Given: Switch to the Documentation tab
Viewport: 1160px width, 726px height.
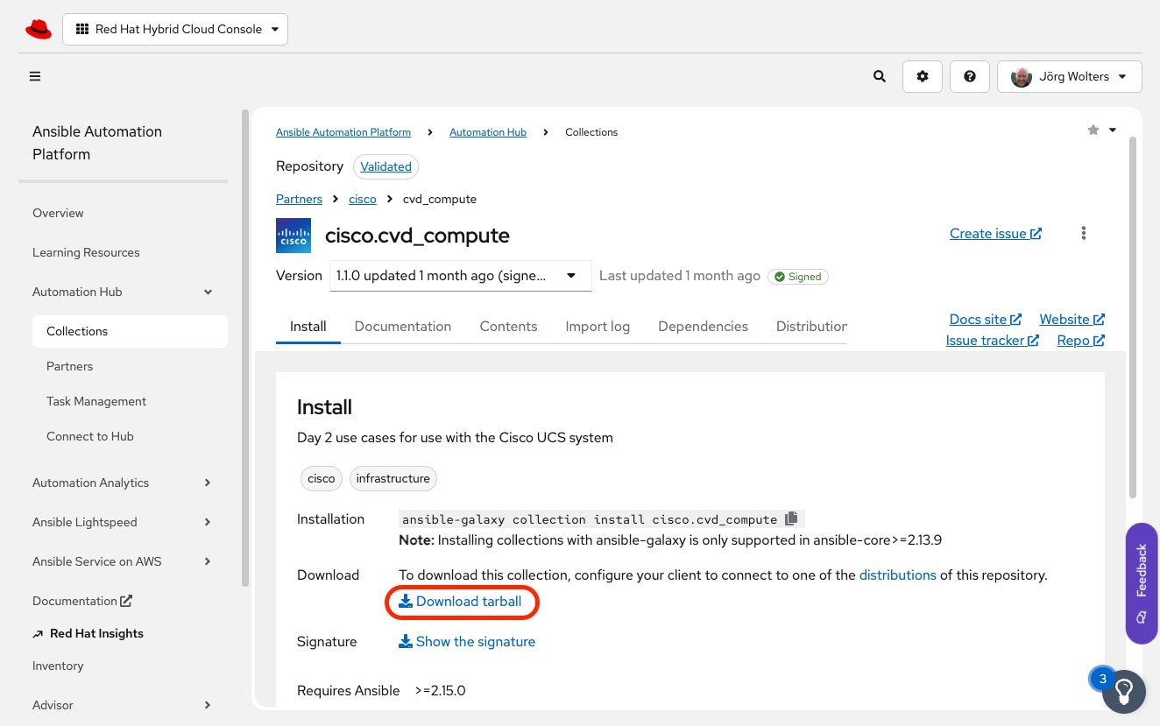Looking at the screenshot, I should click(403, 327).
